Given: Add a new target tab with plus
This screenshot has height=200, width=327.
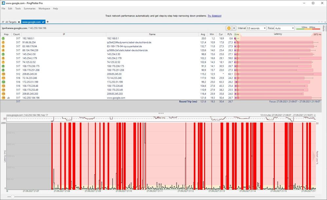Looking at the screenshot, I should coord(47,22).
